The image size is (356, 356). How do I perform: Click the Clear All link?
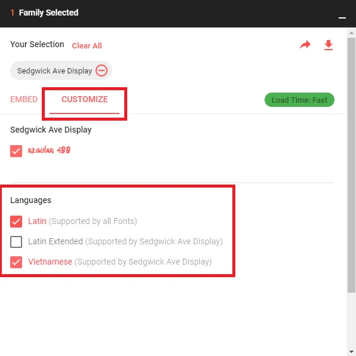click(87, 45)
